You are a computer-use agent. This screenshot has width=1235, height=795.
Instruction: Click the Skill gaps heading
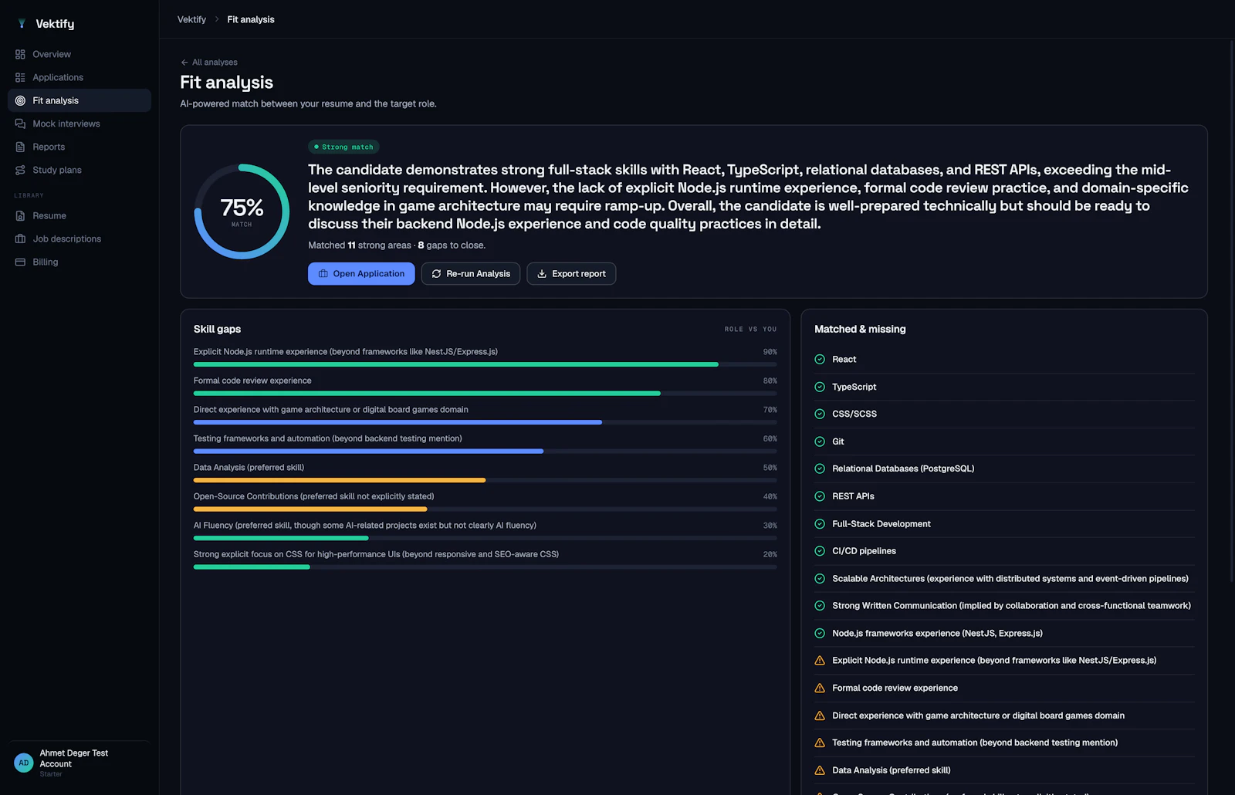(x=217, y=329)
